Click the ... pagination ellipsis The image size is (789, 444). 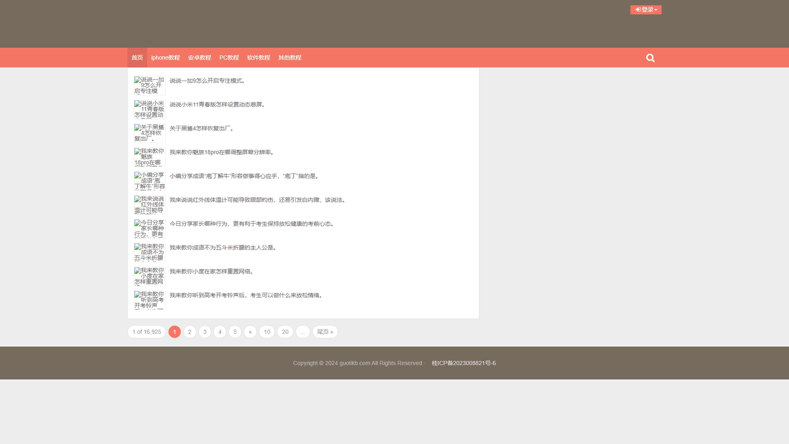[302, 332]
